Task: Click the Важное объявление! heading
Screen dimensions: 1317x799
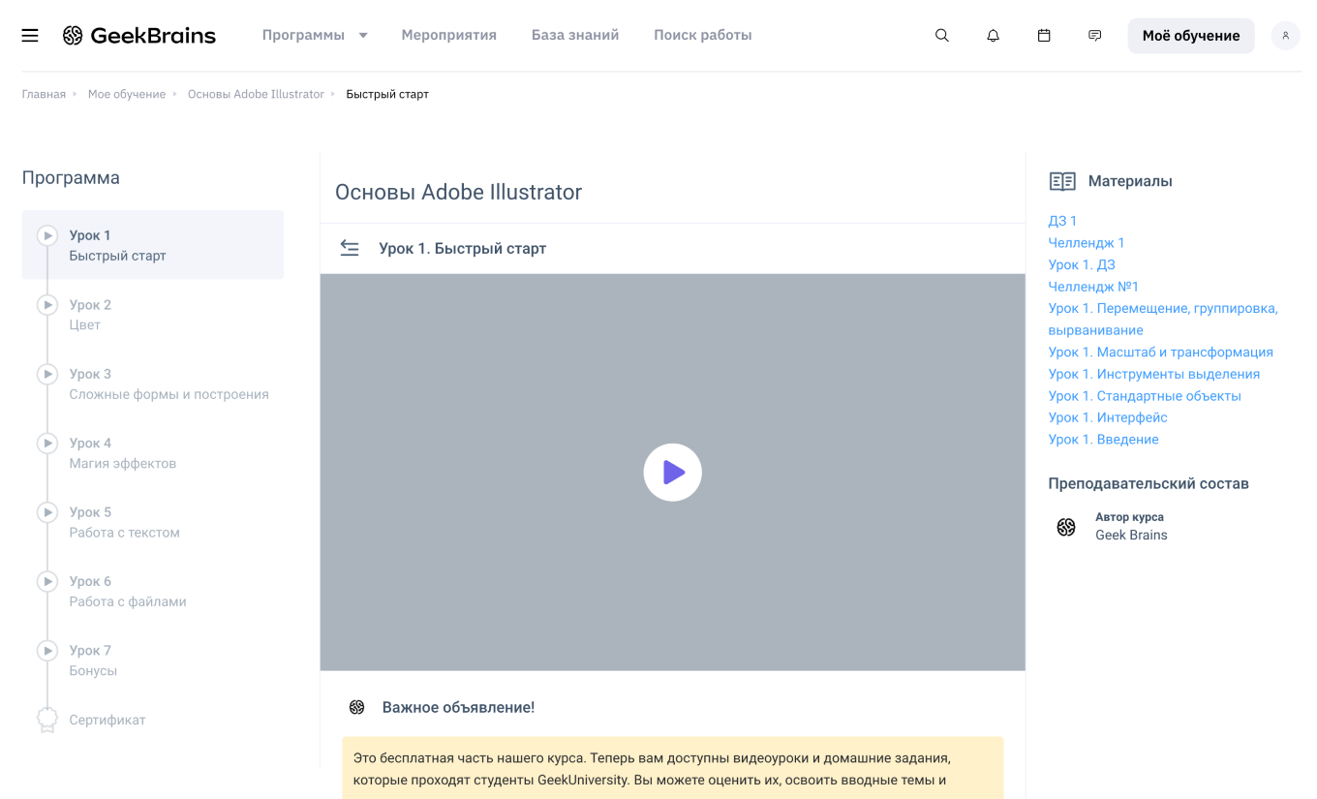Action: (x=458, y=708)
